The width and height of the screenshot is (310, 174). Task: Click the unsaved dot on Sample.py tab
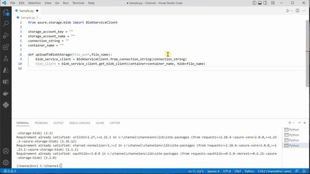coord(37,11)
